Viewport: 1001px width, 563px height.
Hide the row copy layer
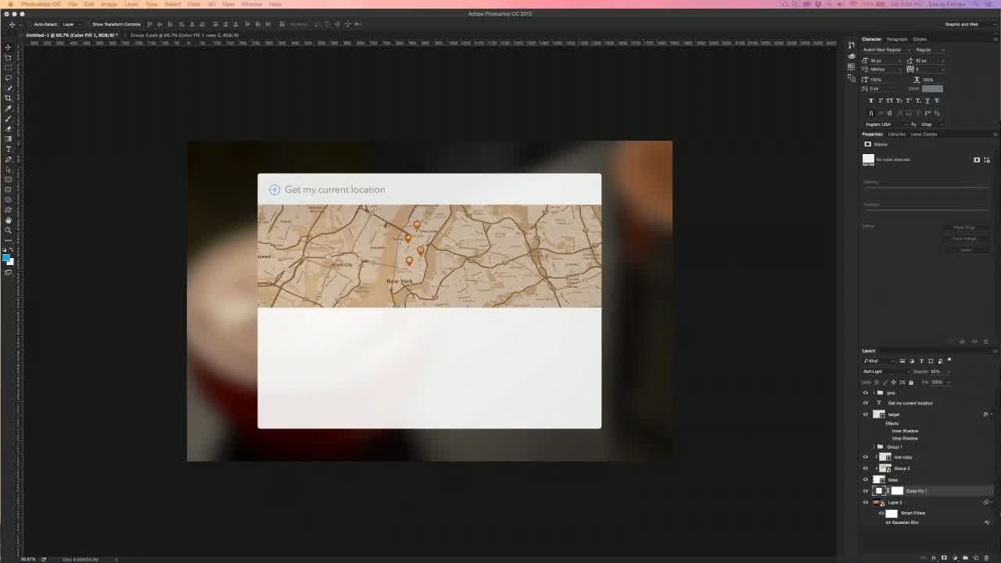(x=866, y=457)
